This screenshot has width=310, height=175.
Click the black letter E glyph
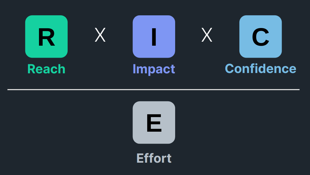coord(154,123)
